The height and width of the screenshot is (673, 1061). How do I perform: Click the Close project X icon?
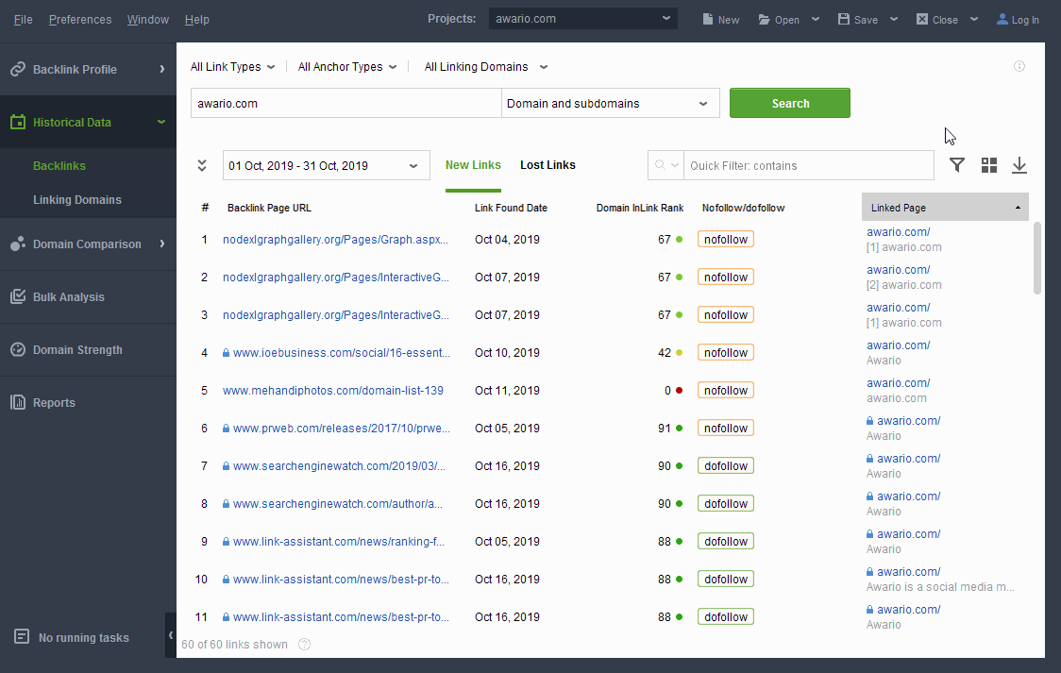tap(922, 19)
